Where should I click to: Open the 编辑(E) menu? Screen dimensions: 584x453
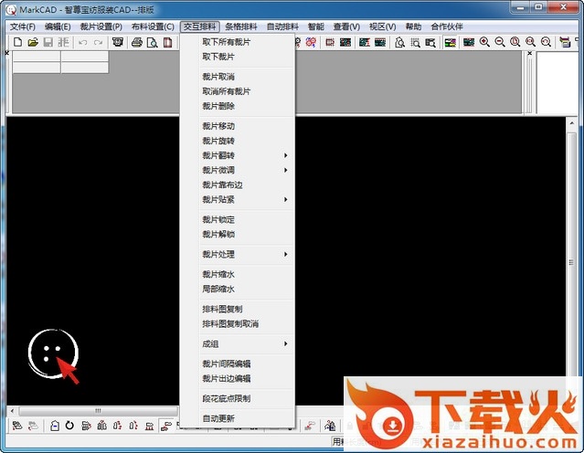point(58,26)
